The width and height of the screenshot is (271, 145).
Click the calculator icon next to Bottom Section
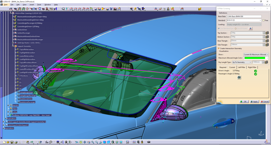[x=267, y=37]
